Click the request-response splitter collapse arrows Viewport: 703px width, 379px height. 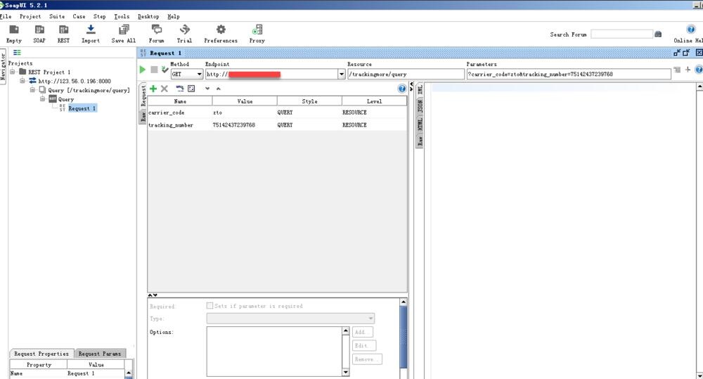point(411,86)
